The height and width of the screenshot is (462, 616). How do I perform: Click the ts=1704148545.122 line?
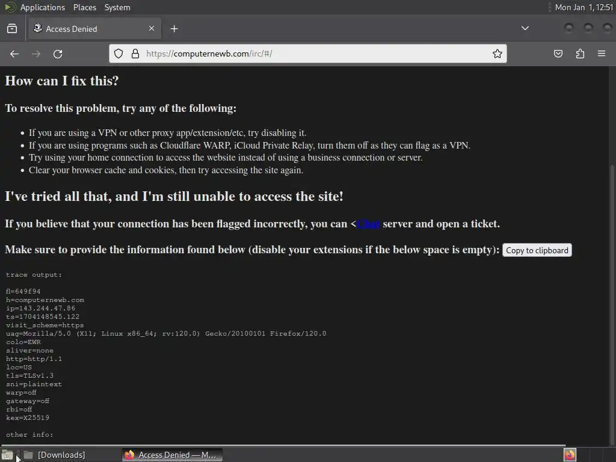coord(43,316)
